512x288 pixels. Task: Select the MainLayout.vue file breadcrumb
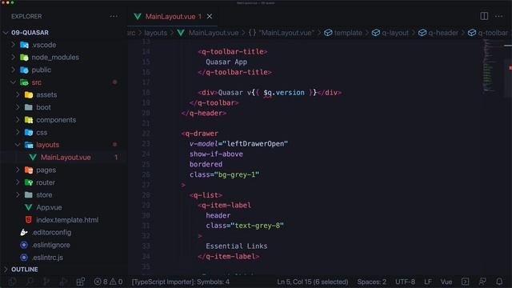pyautogui.click(x=214, y=33)
